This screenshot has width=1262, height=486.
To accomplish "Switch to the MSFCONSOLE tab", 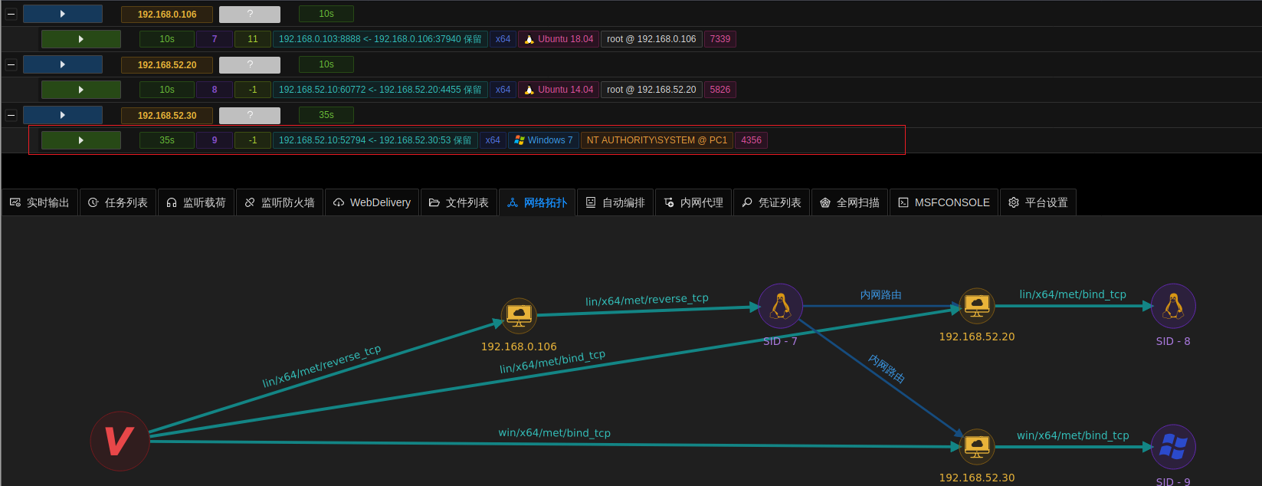I will (944, 202).
